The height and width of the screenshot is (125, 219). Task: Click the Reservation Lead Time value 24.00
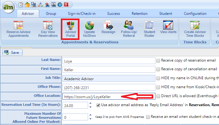pyautogui.click(x=75, y=105)
